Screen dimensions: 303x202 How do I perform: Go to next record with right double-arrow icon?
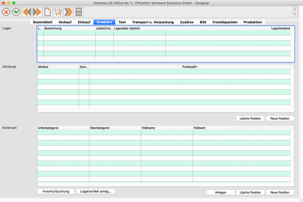tap(37, 12)
